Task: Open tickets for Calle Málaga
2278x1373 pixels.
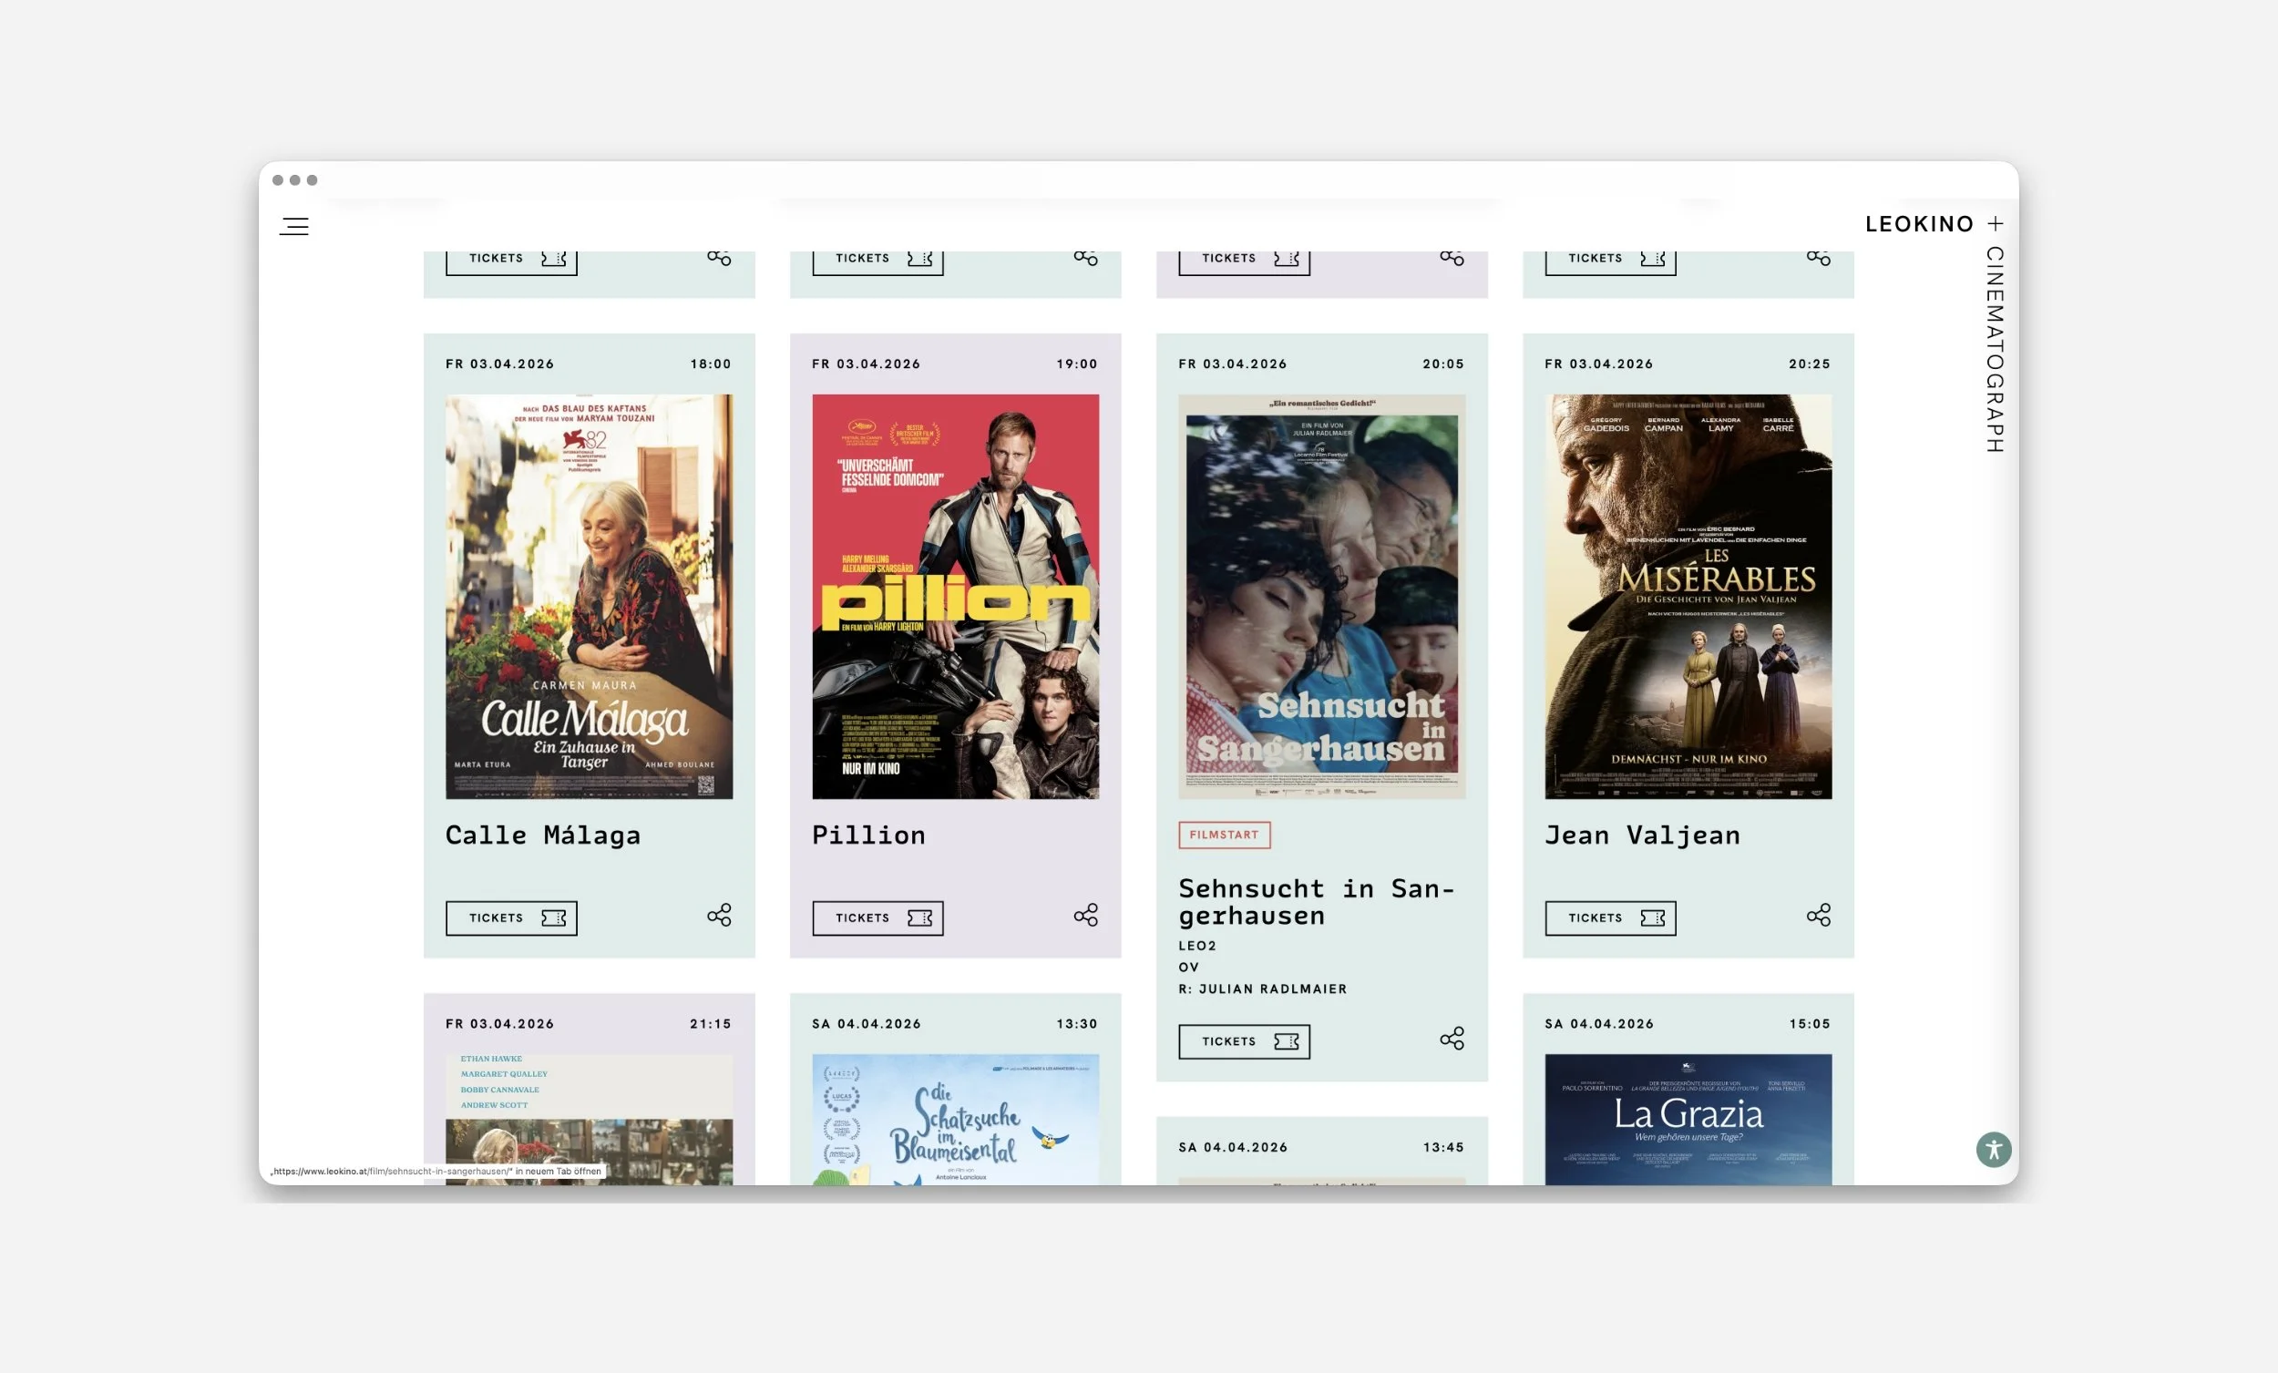Action: click(511, 918)
